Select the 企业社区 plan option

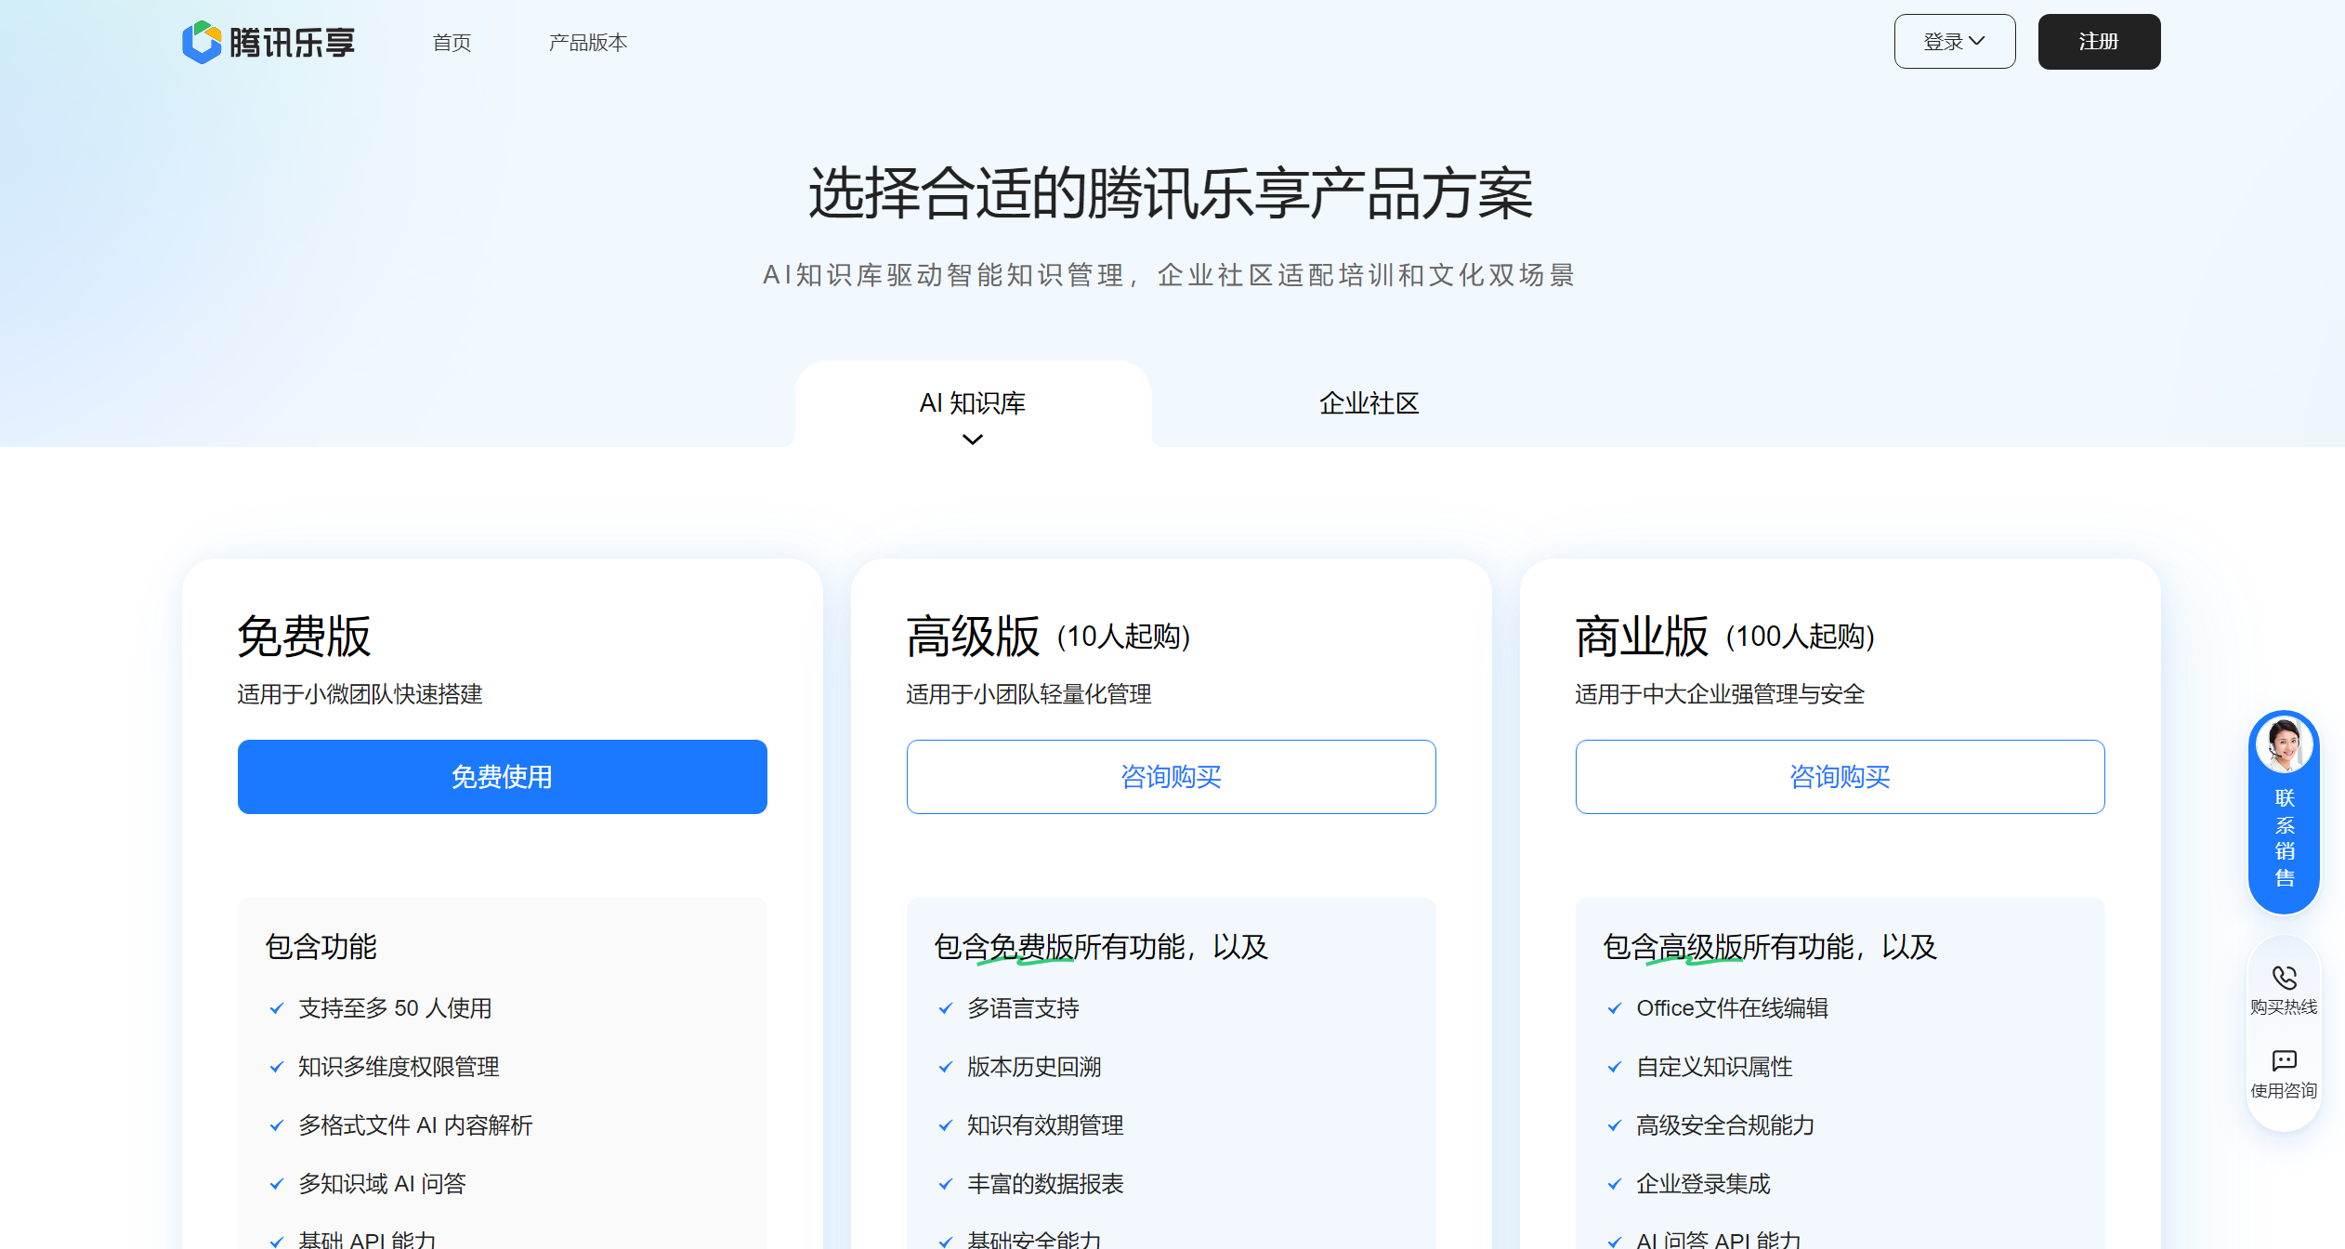1368,403
